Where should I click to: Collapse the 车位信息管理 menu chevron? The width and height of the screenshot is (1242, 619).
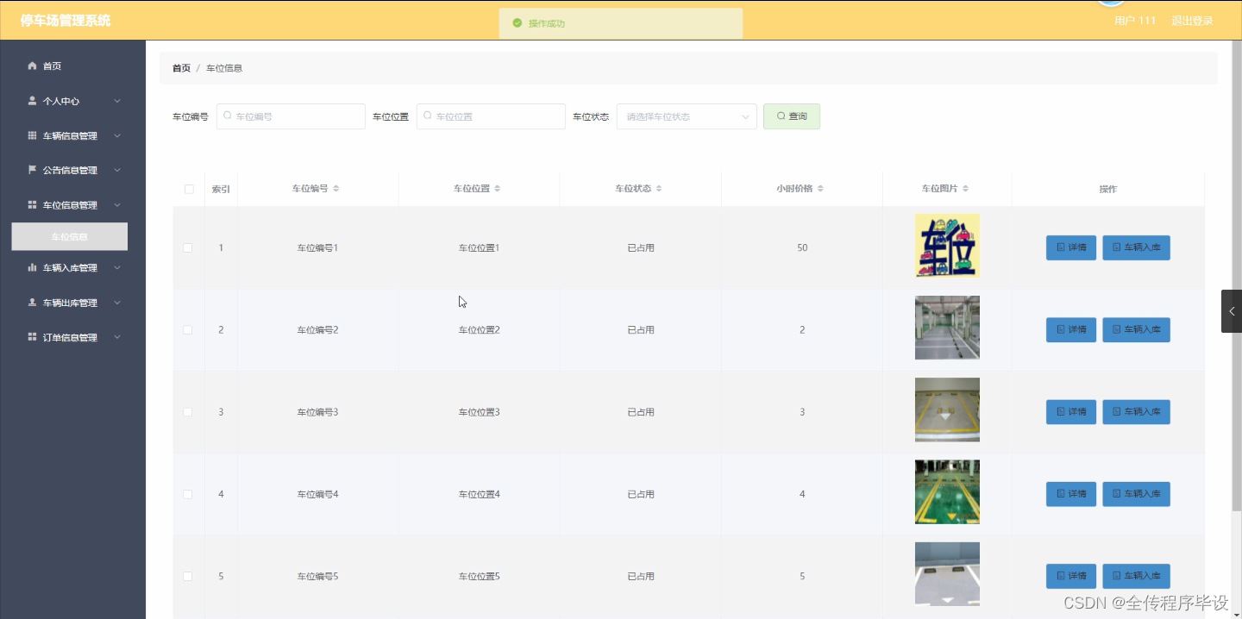pyautogui.click(x=117, y=205)
